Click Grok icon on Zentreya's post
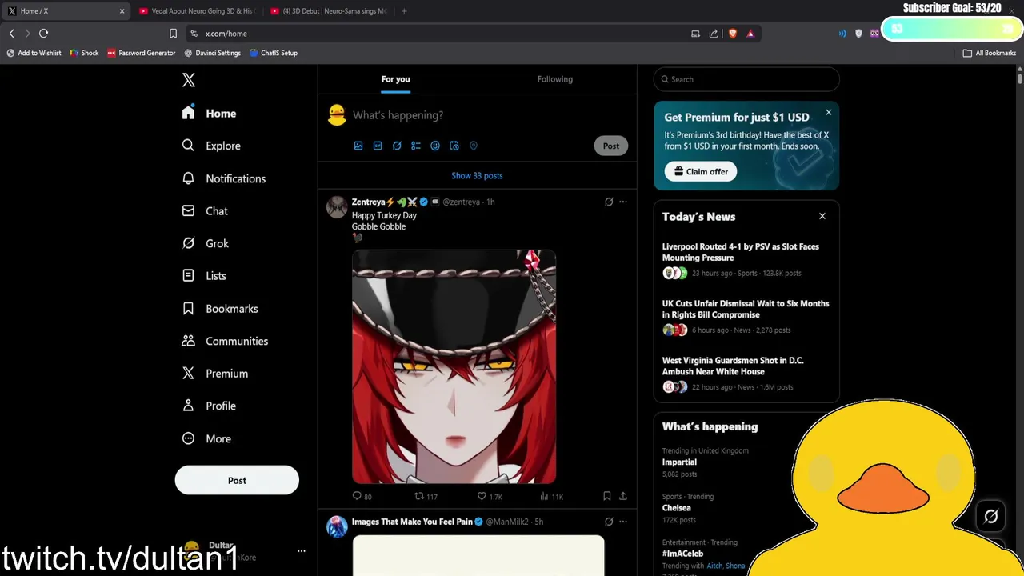1024x576 pixels. click(x=609, y=202)
